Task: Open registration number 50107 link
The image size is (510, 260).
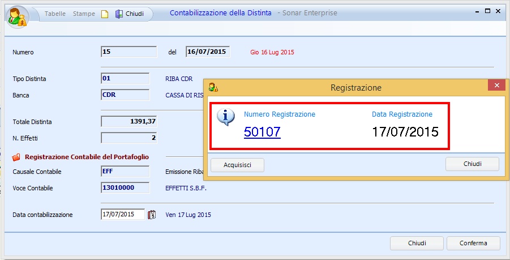Action: (x=262, y=132)
